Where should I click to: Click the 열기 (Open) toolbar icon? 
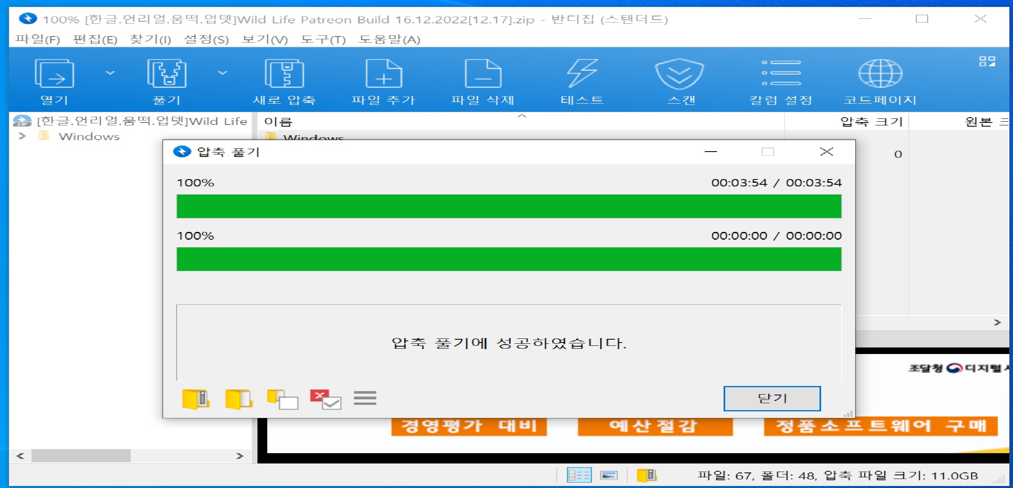coord(55,74)
